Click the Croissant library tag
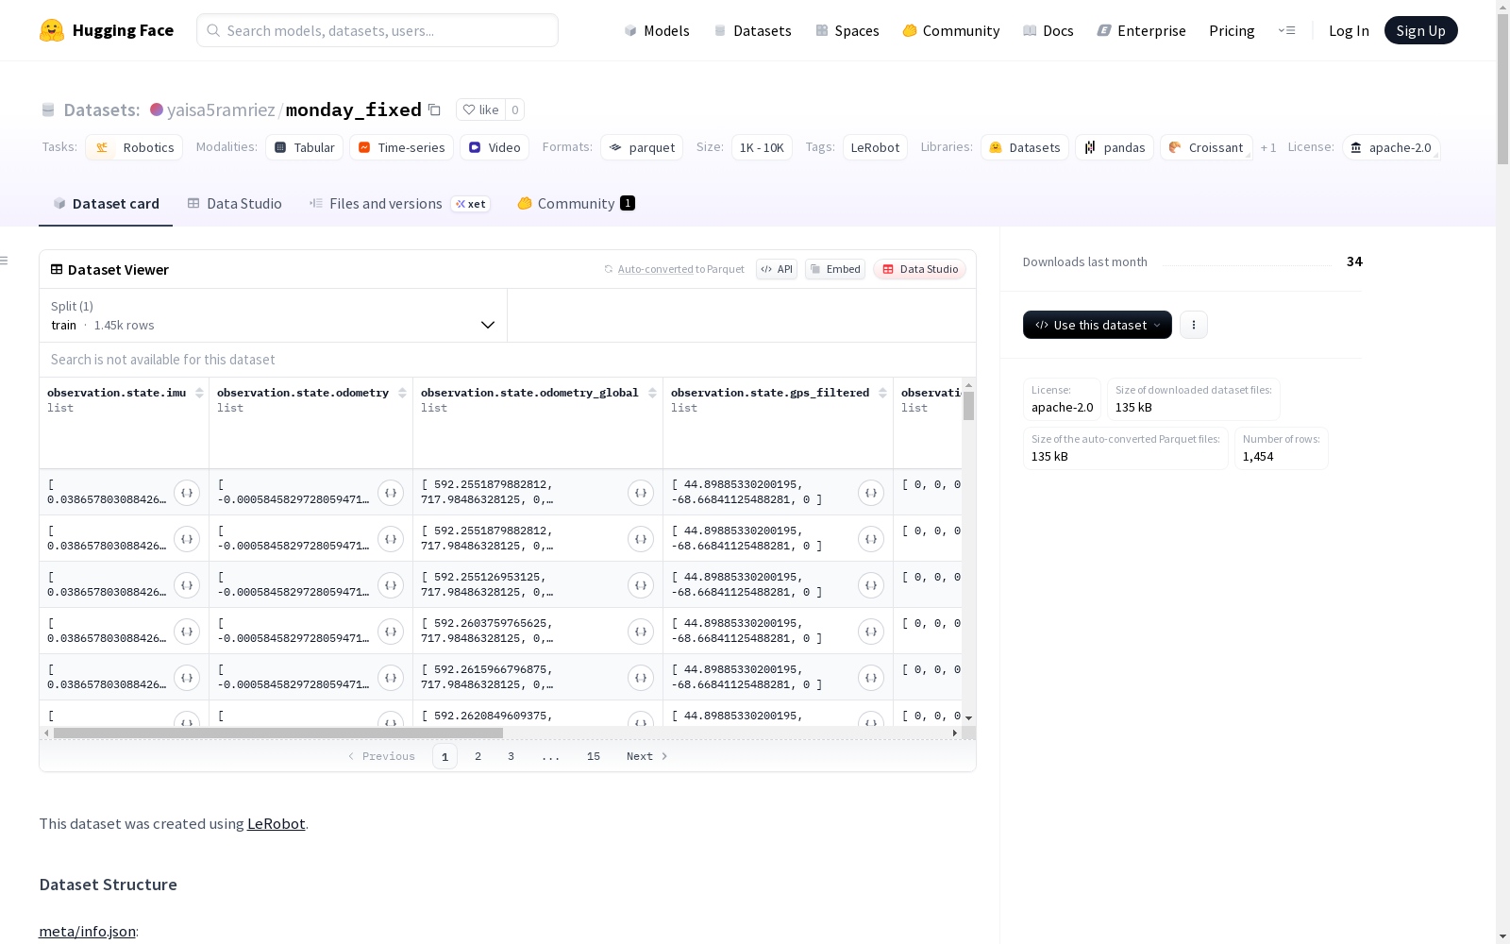 (1206, 147)
